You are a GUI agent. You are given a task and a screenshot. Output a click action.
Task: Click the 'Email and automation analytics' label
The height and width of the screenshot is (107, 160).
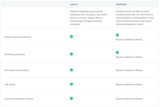(x=19, y=99)
